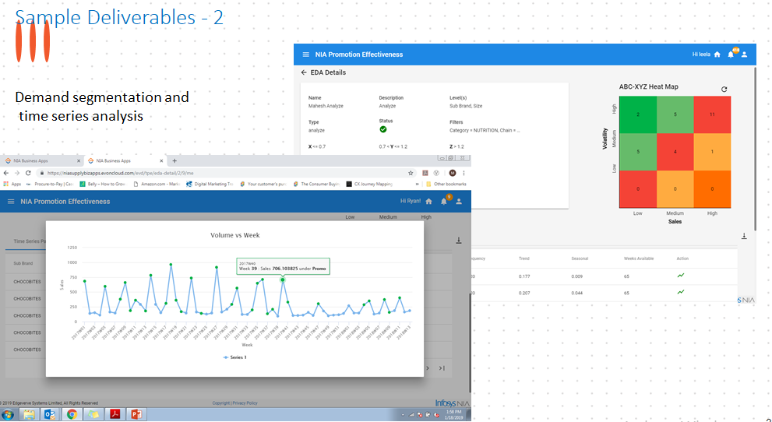This screenshot has width=772, height=422.
Task: Click the Chrome forward arrow
Action: [x=16, y=173]
